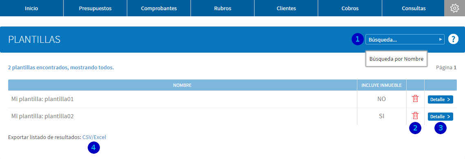Click the blue circle marker numbered 1
Image resolution: width=465 pixels, height=159 pixels.
coord(358,39)
